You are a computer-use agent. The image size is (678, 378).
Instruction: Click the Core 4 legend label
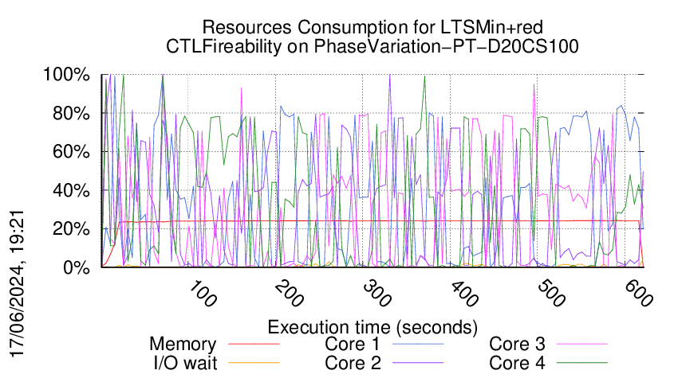(x=517, y=363)
